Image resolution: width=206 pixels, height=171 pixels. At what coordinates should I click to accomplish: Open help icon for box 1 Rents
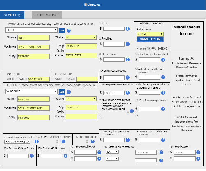(x=127, y=29)
